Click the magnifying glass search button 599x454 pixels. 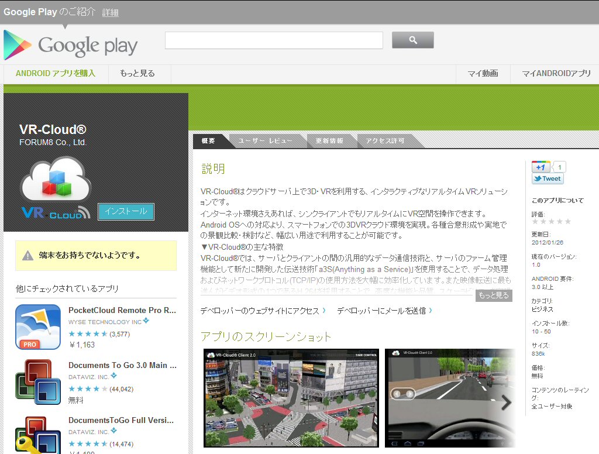[412, 40]
